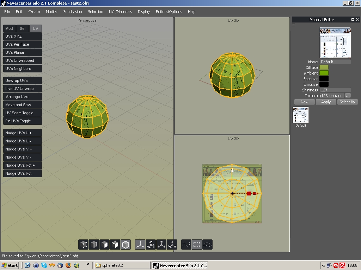Nudge UVs Rot + button
This screenshot has width=361, height=270.
click(x=23, y=165)
